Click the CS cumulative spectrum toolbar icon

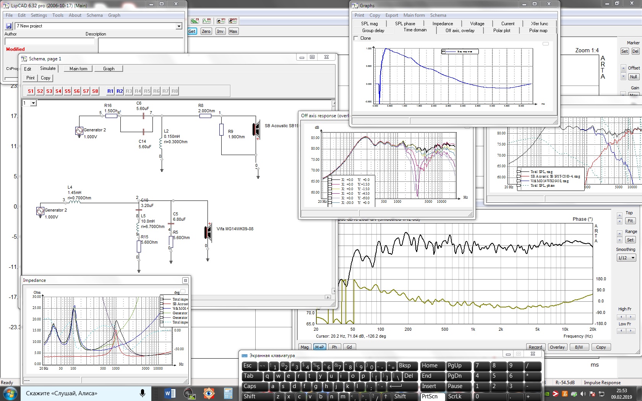[195, 21]
